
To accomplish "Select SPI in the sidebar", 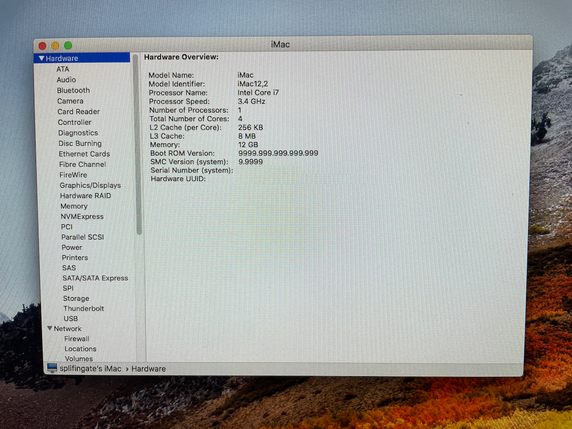I will tap(68, 288).
